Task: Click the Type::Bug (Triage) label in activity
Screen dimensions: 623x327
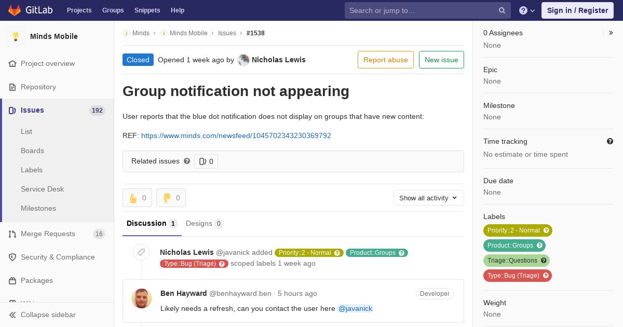Action: click(194, 264)
